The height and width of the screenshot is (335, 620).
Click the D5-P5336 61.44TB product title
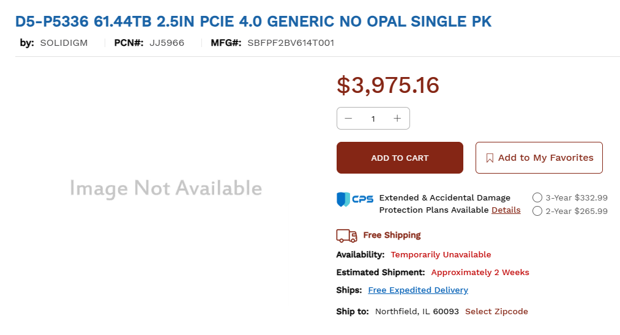[x=253, y=21]
